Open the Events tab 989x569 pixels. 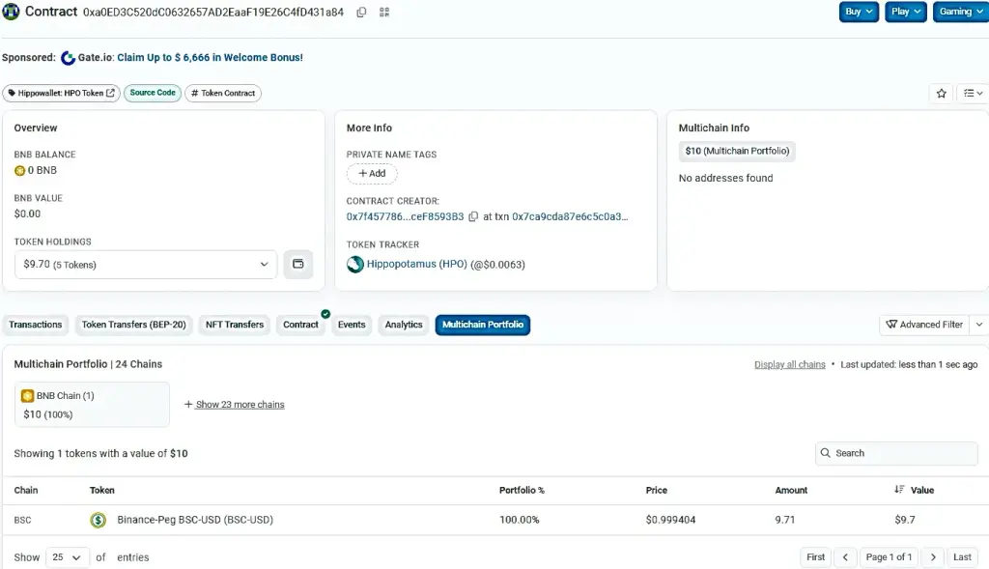(352, 325)
